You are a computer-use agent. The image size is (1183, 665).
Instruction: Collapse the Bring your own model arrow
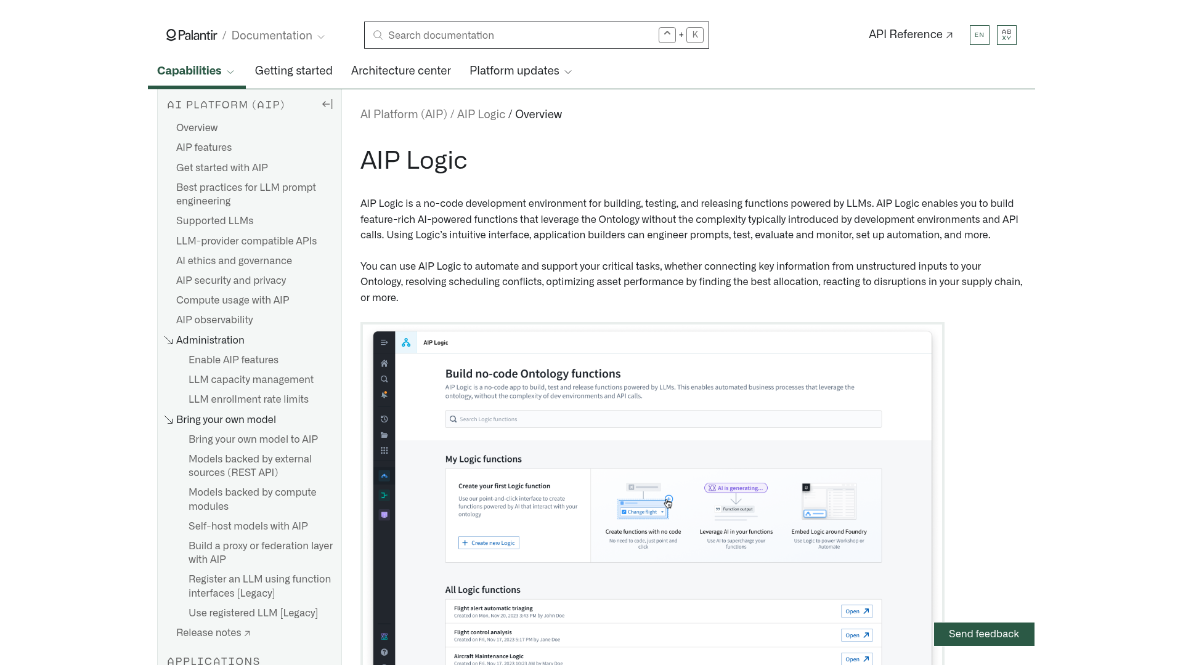(169, 420)
